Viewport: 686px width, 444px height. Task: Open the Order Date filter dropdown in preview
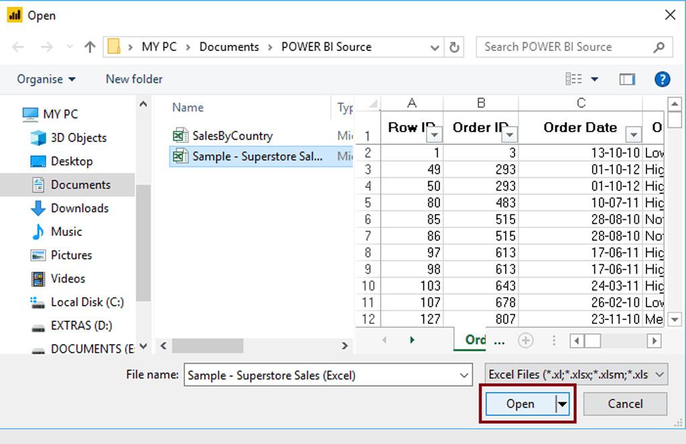[x=634, y=134]
